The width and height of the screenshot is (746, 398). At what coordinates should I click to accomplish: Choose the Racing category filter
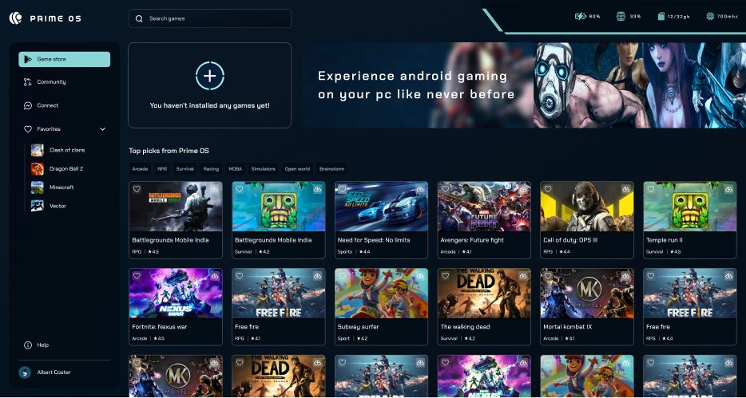pyautogui.click(x=211, y=169)
